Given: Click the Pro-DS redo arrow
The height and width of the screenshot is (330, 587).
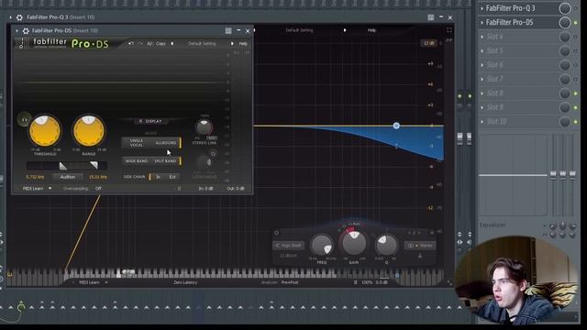Looking at the screenshot, I should (x=140, y=44).
